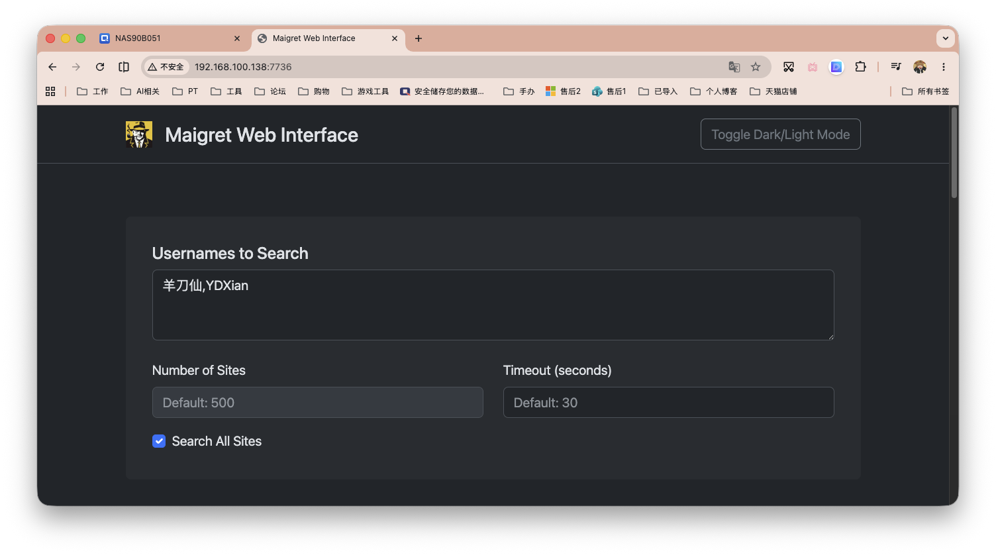Open the browser side panel icon
This screenshot has width=996, height=555.
pos(124,67)
